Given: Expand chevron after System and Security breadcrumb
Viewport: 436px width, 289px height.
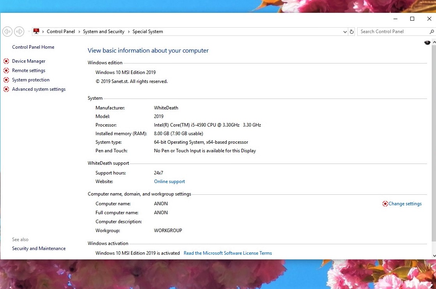Looking at the screenshot, I should coord(129,32).
